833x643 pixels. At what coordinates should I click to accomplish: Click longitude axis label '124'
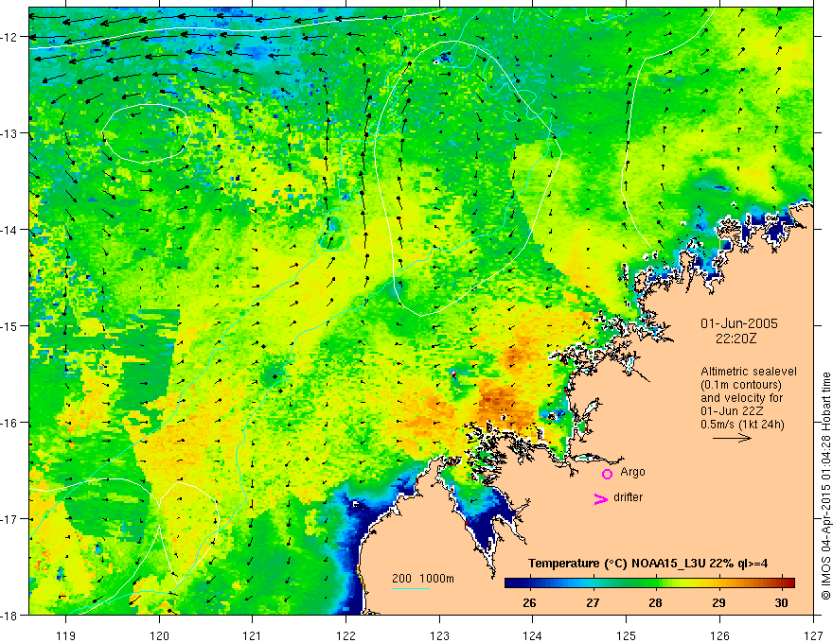tap(533, 635)
